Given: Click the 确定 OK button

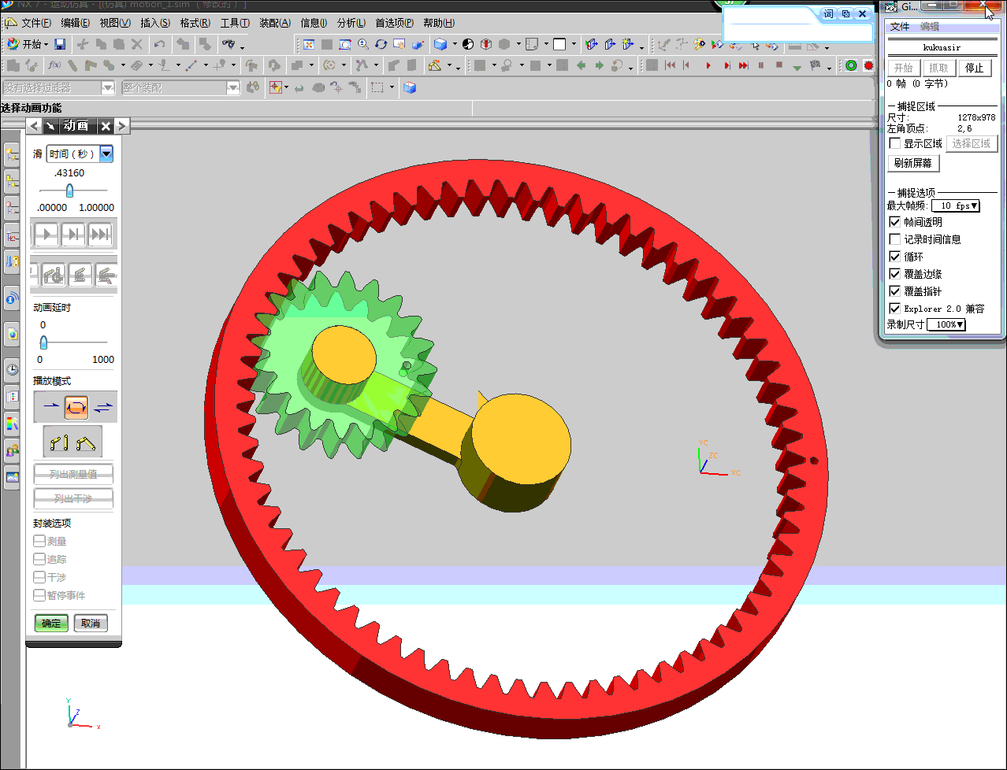Looking at the screenshot, I should tap(51, 623).
